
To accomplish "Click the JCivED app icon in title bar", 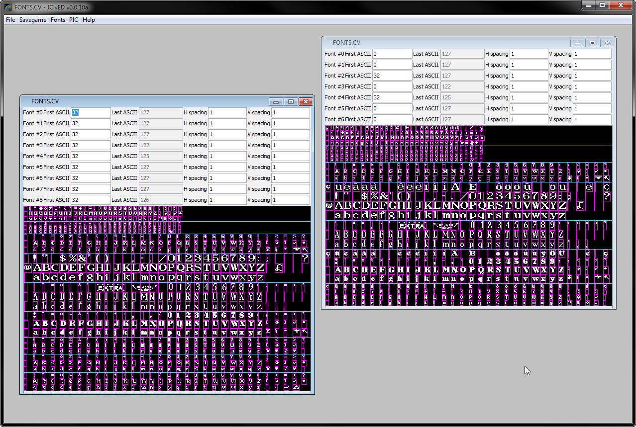I will [8, 5].
